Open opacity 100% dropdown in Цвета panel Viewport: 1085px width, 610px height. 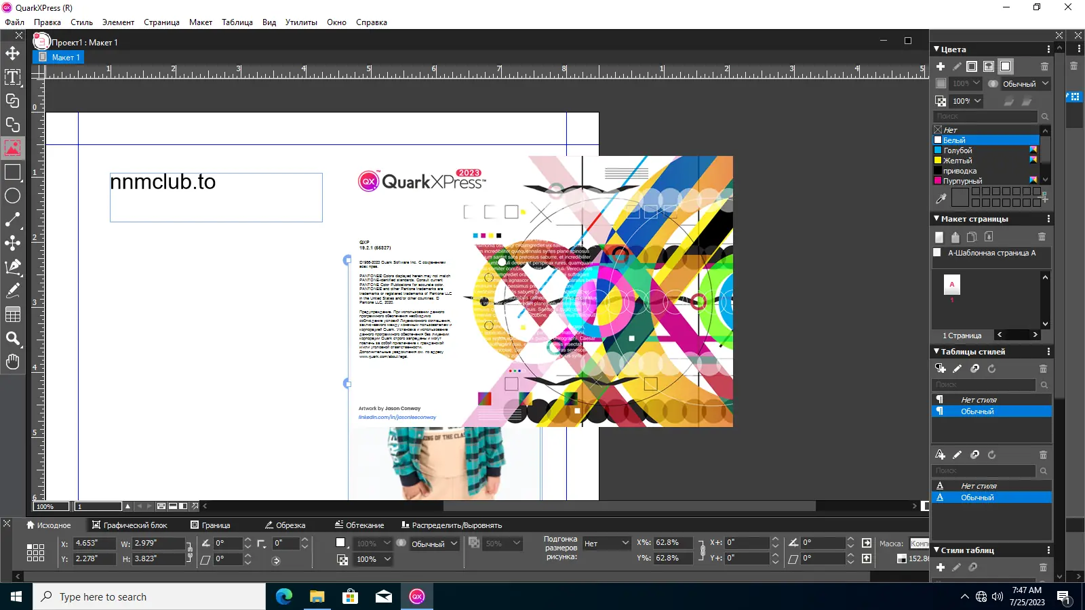click(x=967, y=101)
